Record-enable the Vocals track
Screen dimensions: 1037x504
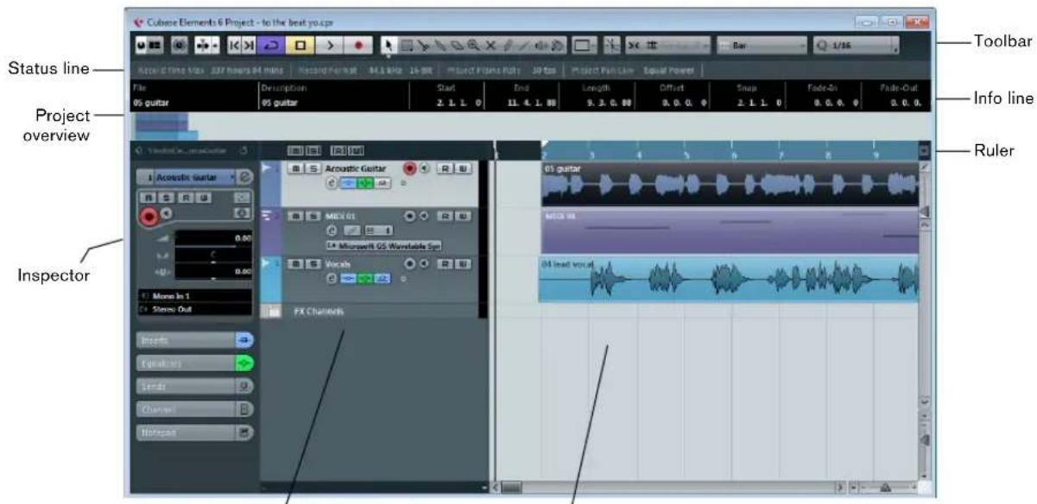point(409,263)
